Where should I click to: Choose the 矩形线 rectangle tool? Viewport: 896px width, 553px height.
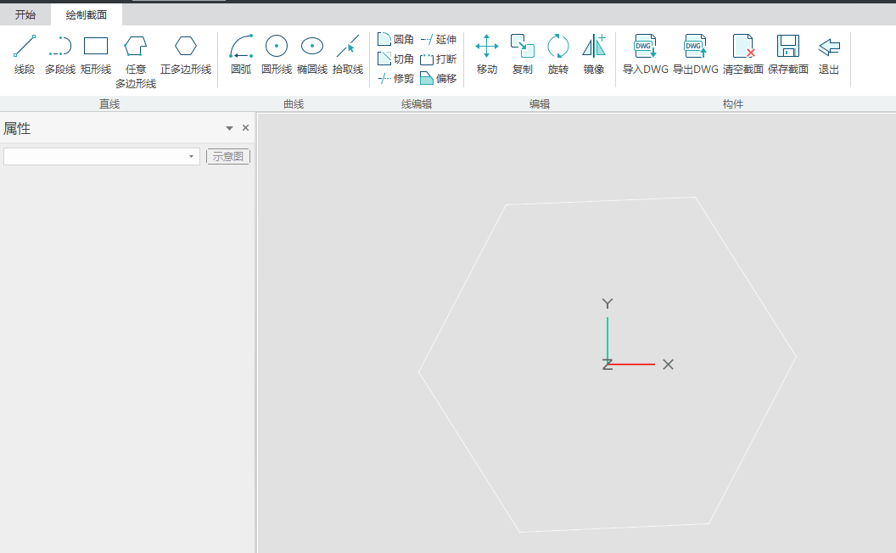coord(96,54)
